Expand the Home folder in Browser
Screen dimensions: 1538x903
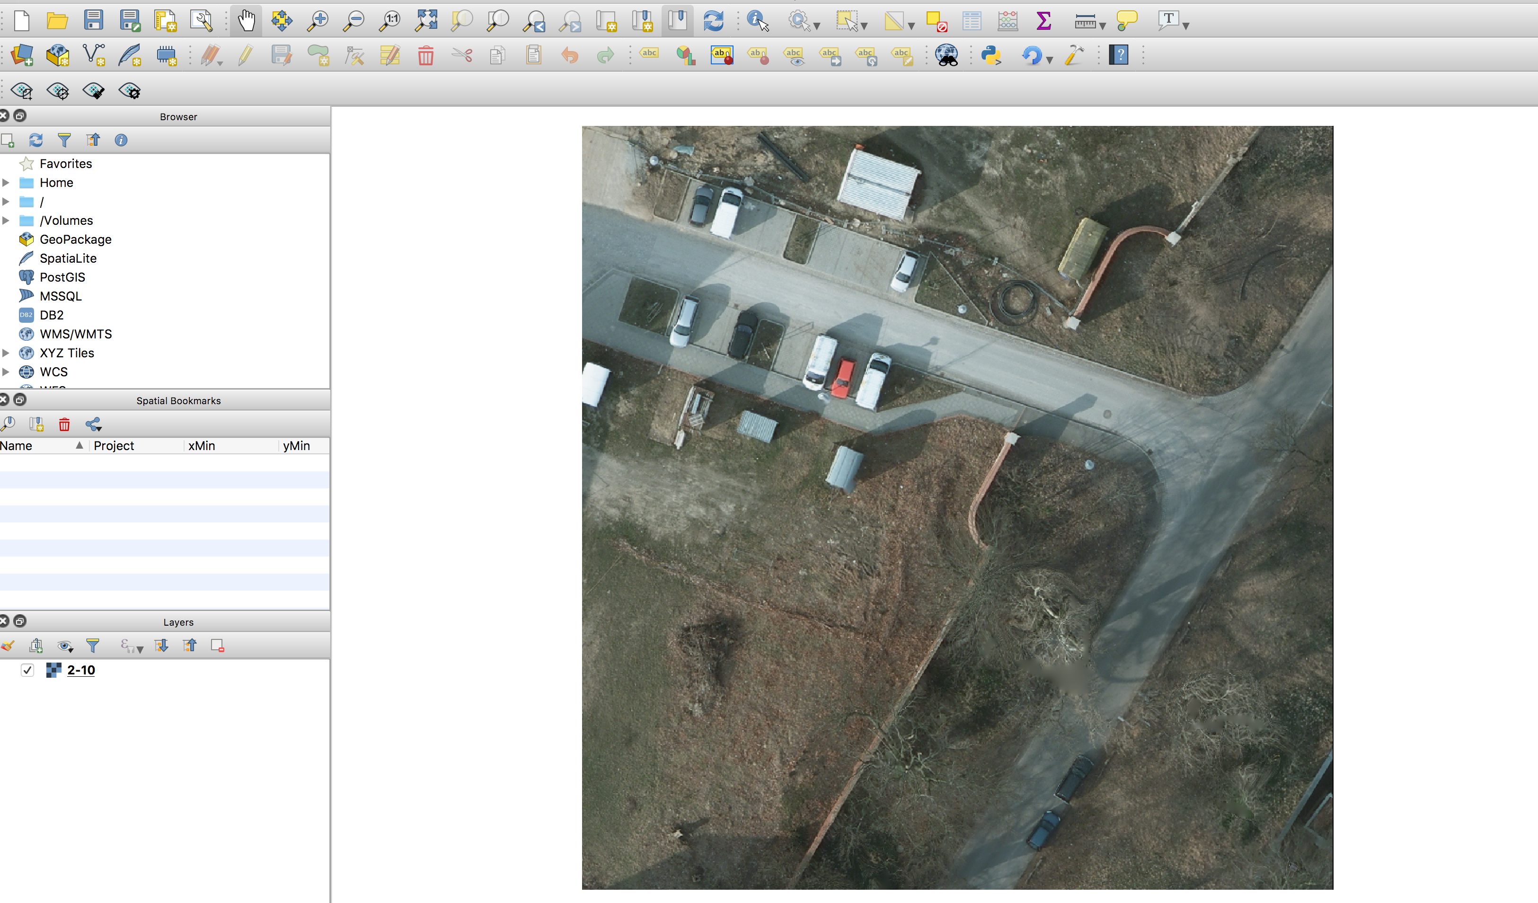point(6,183)
